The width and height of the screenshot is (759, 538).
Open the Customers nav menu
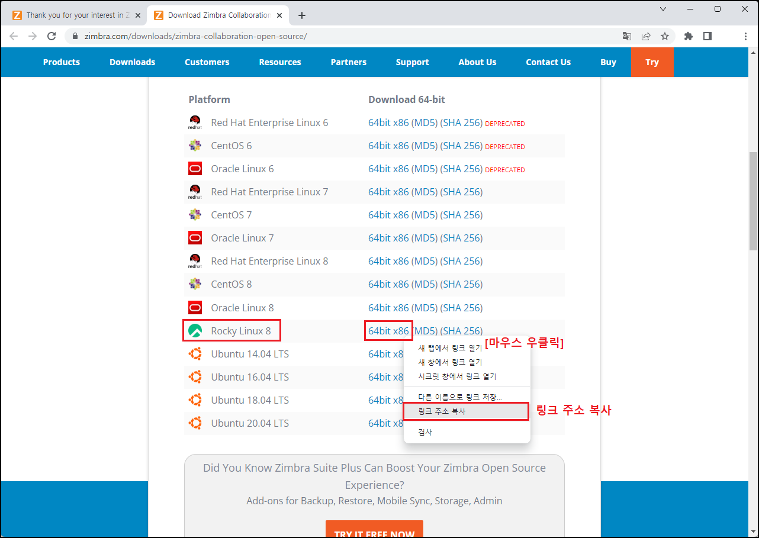pos(207,62)
